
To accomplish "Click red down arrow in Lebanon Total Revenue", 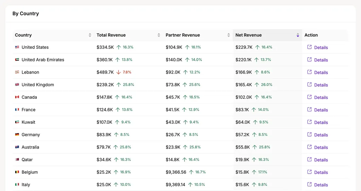I will (x=118, y=72).
